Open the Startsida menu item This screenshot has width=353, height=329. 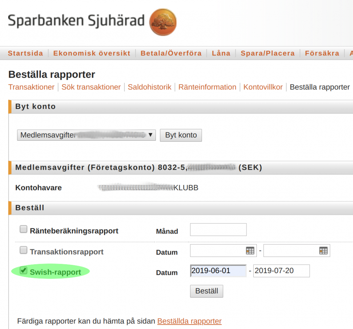(x=26, y=53)
